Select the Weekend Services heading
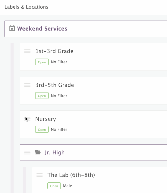Image resolution: width=167 pixels, height=193 pixels. point(42,29)
